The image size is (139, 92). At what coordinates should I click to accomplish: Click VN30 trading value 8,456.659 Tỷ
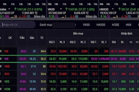(81, 13)
